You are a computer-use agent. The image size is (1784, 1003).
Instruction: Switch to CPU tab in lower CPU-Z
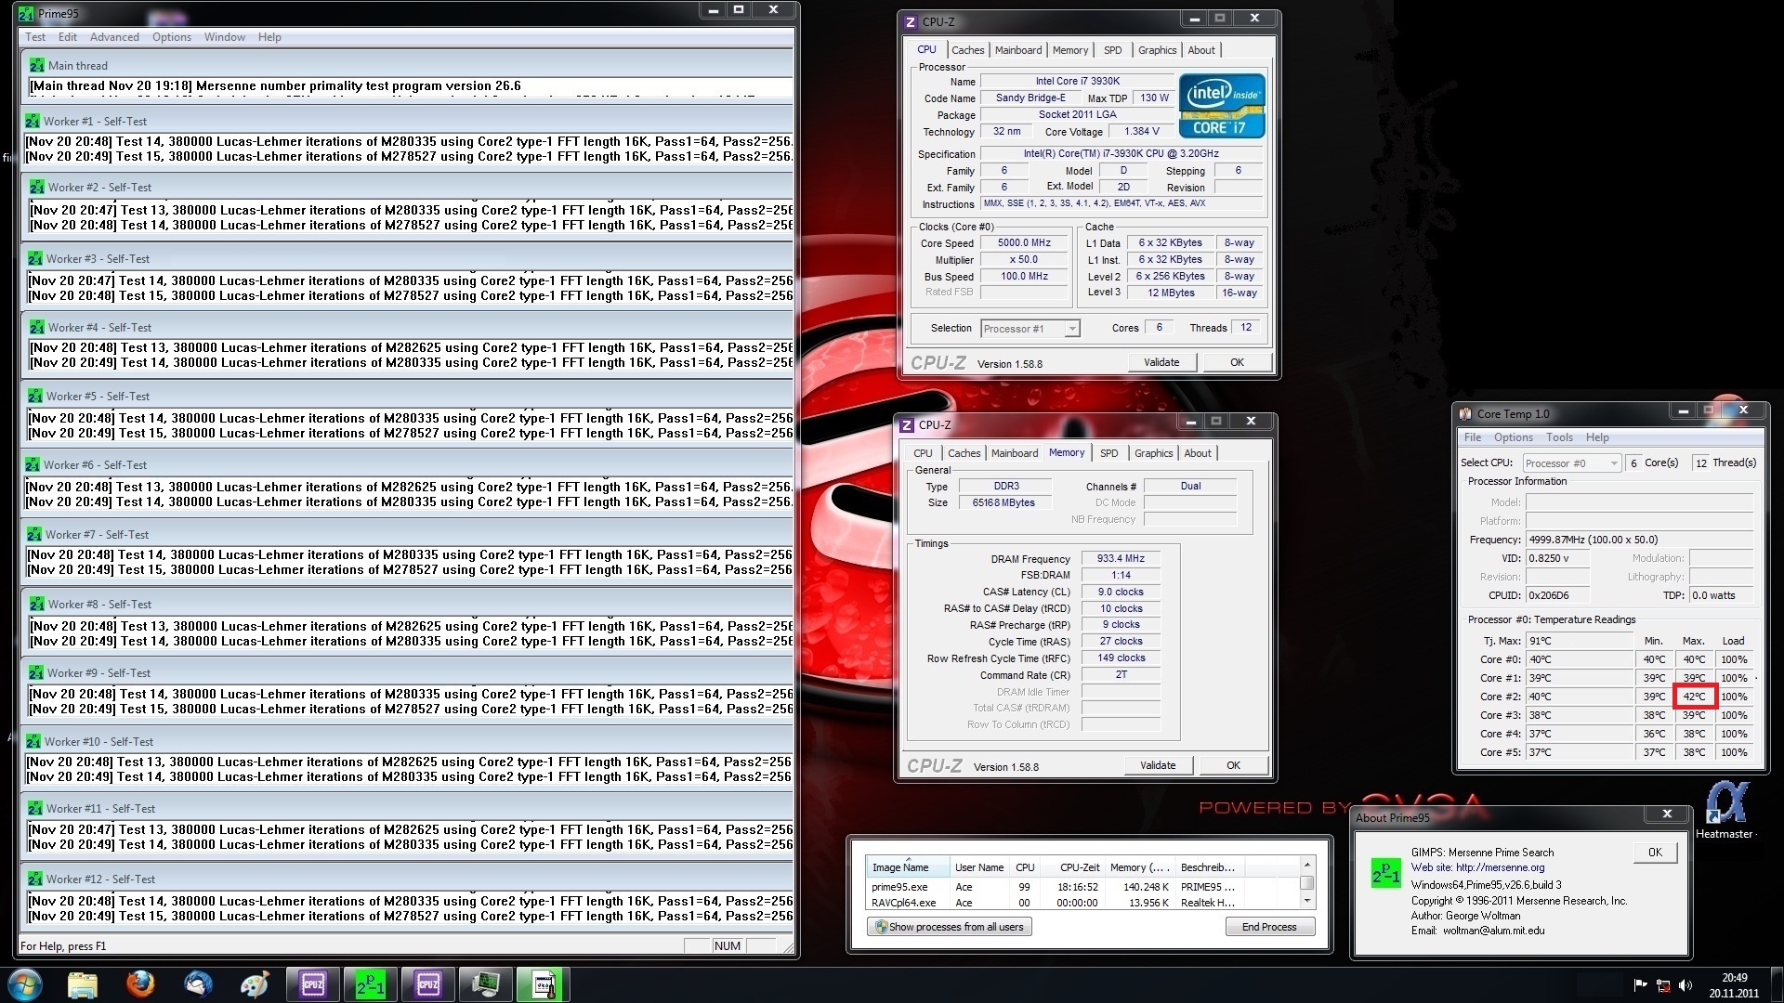coord(923,453)
